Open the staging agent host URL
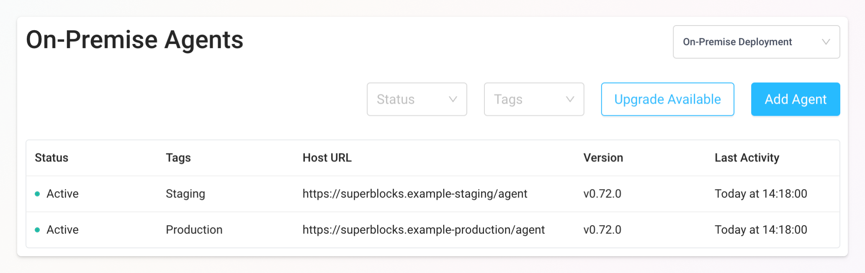865x273 pixels. [x=414, y=194]
